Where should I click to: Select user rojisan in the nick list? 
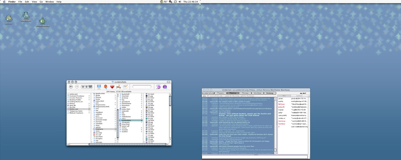[x=281, y=109]
